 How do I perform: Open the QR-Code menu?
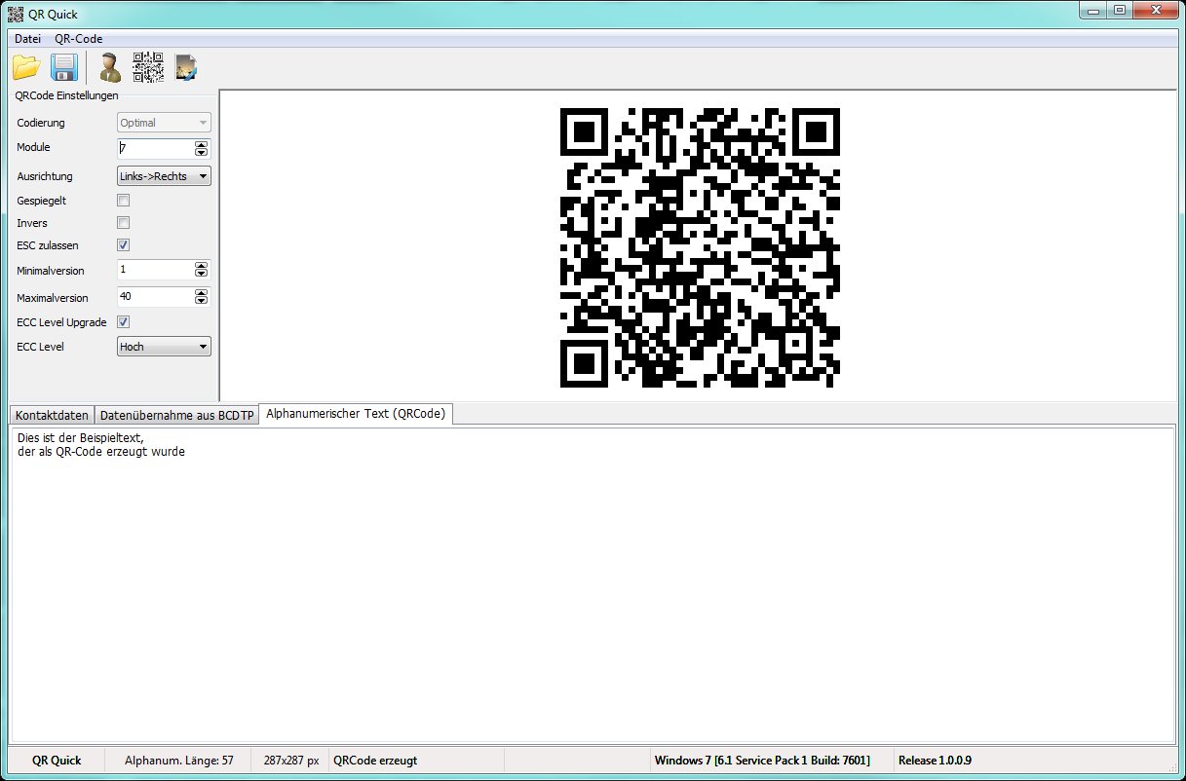click(79, 39)
